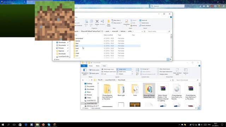Select the Minecraft Default Texture Pack 1.12 folder
226x127 pixels.
pos(149,91)
